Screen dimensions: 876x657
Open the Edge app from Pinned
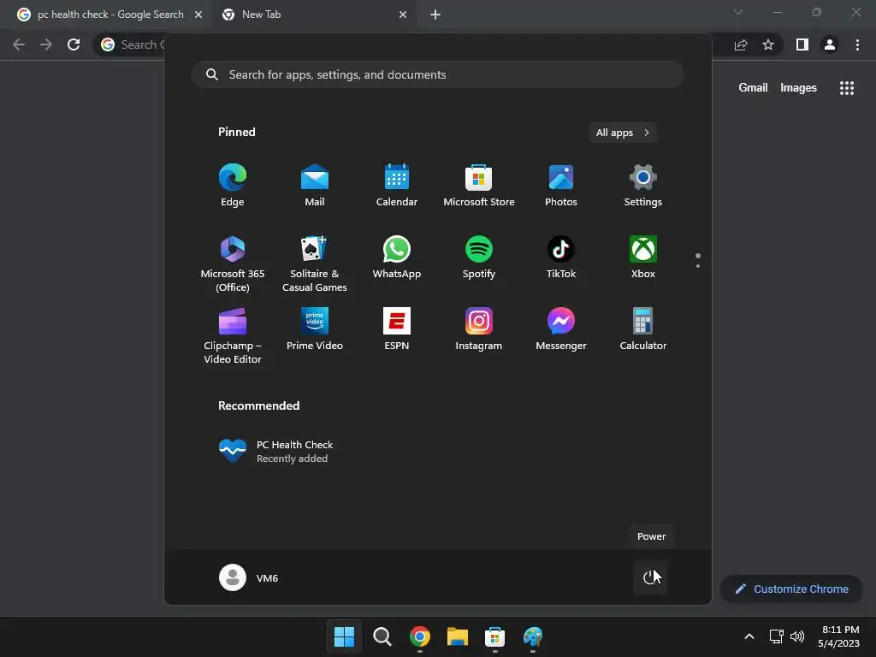click(233, 185)
